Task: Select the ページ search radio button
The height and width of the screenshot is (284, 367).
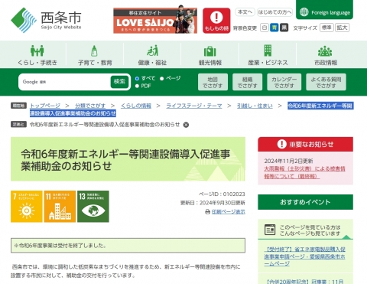Action: 161,78
